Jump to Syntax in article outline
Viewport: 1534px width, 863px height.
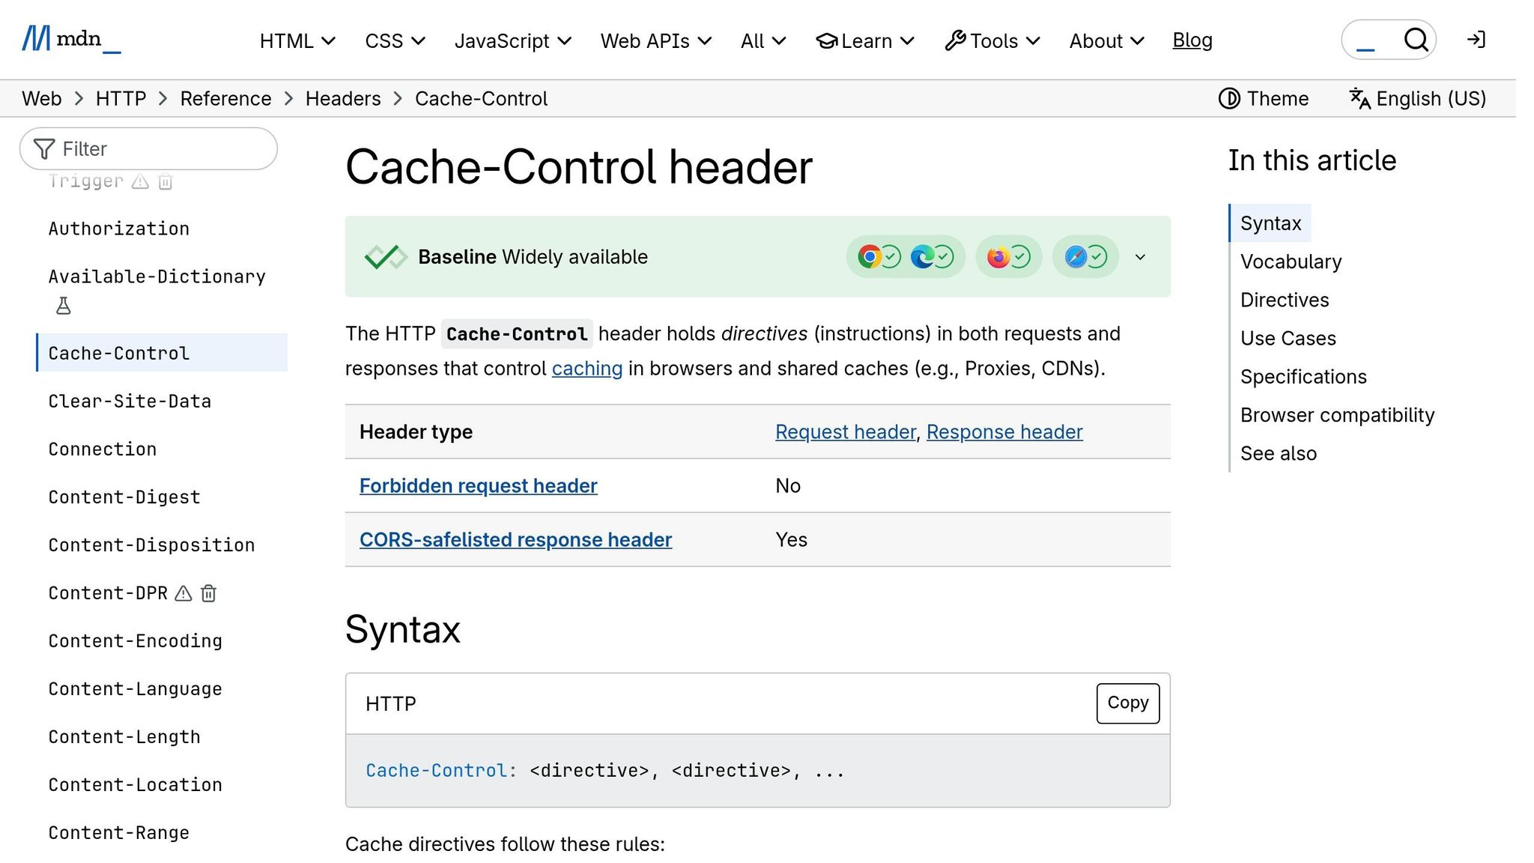tap(1270, 223)
